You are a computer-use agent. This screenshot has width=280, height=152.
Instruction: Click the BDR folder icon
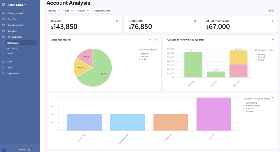pyautogui.click(x=3, y=67)
